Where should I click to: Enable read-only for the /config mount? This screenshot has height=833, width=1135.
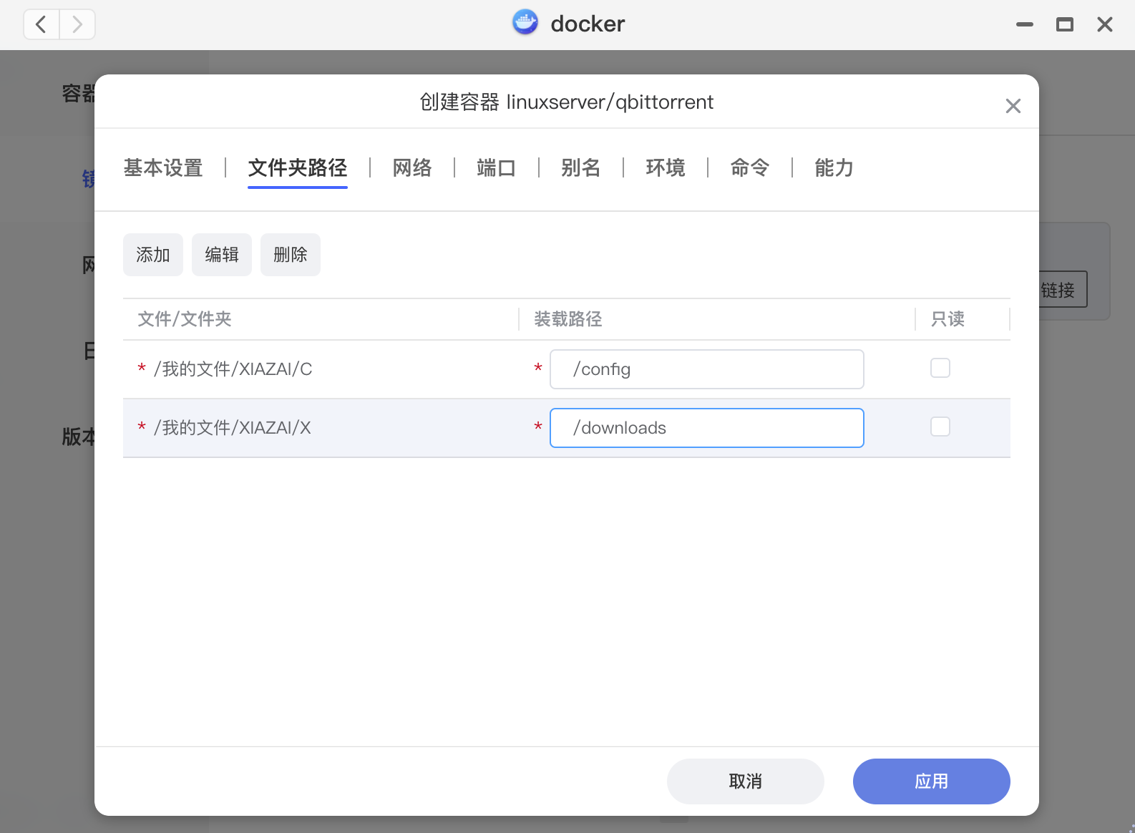point(940,368)
